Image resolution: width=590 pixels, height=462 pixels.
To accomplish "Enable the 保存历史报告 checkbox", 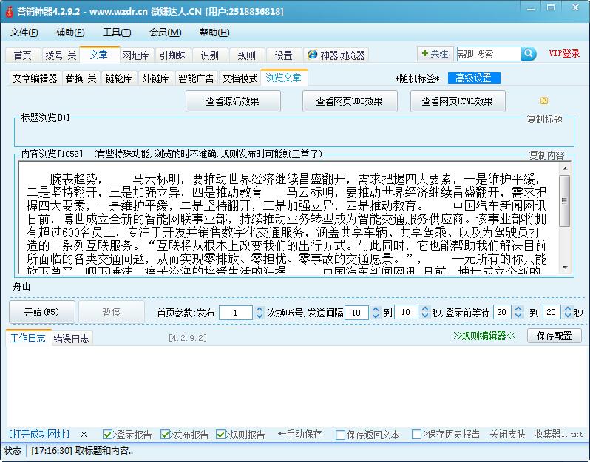I will tap(417, 435).
